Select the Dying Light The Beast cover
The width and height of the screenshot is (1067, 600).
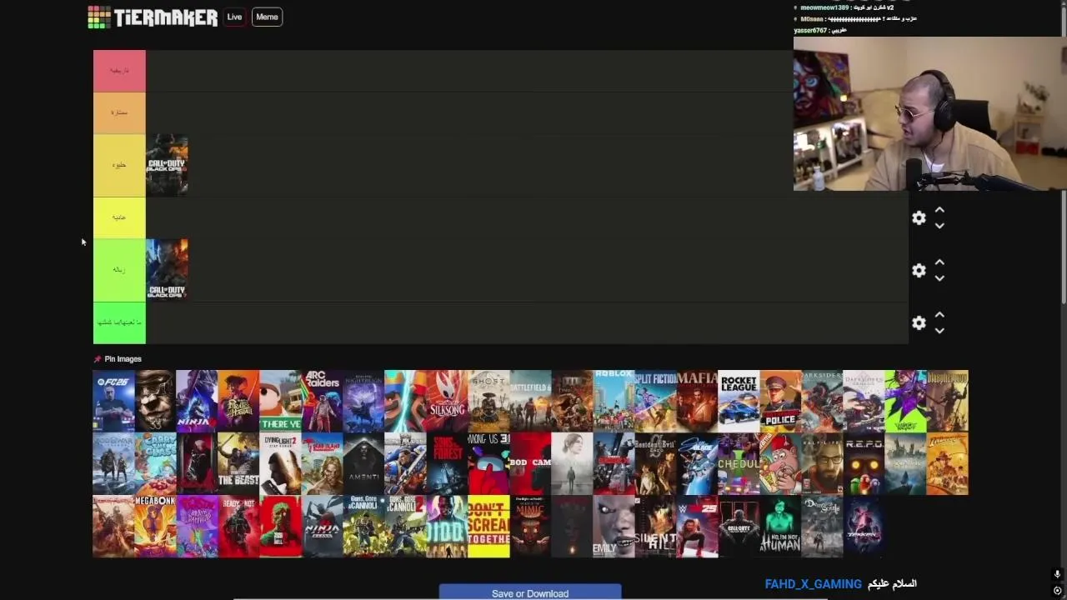pos(238,463)
